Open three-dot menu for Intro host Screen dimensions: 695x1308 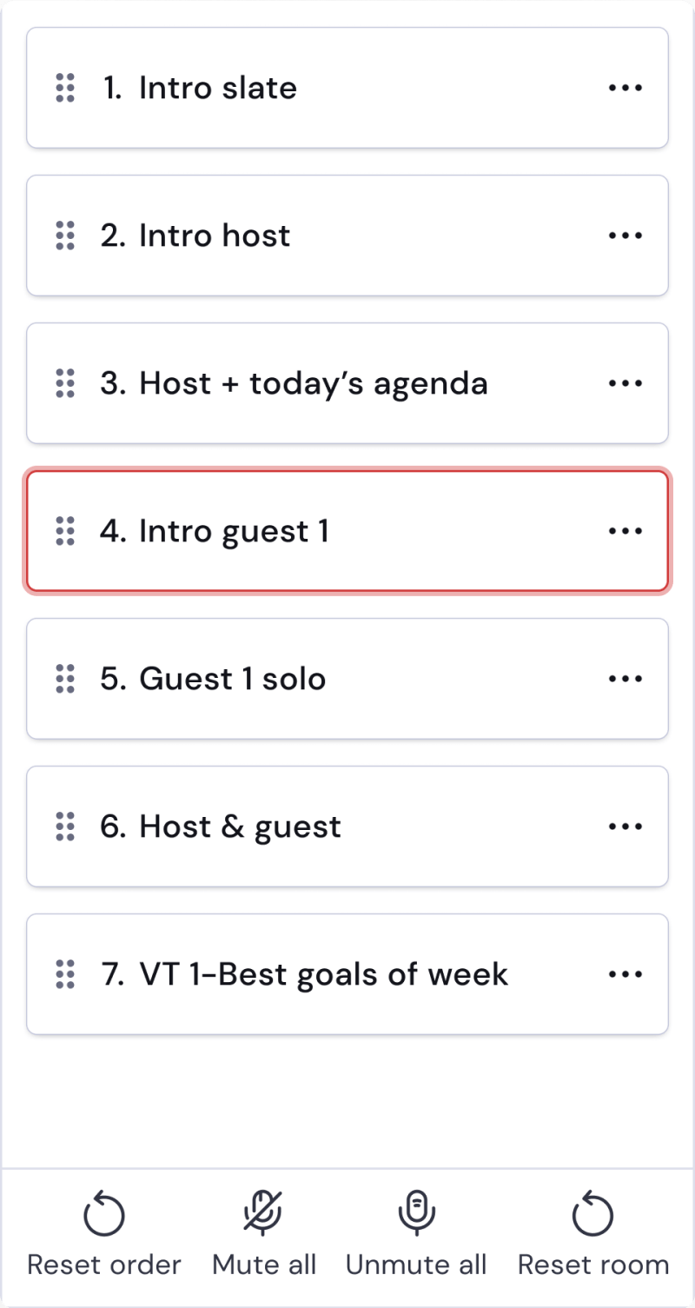click(x=625, y=236)
